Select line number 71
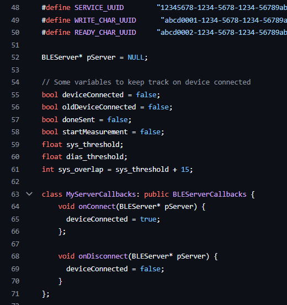 15,294
